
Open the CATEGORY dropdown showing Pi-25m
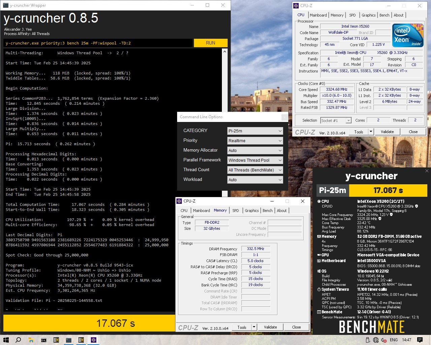[255, 131]
